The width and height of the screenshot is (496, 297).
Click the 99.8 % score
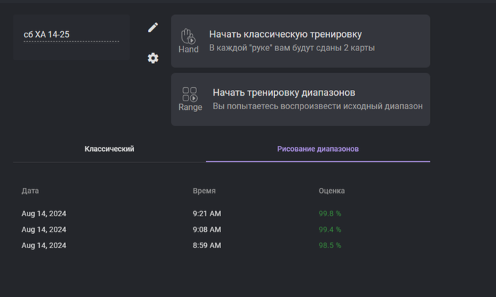point(330,213)
